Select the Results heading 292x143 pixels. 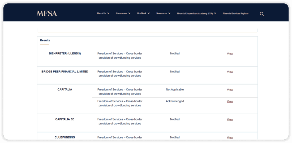click(x=45, y=40)
